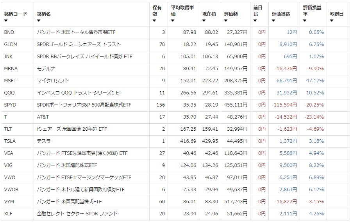The width and height of the screenshot is (352, 222).
Task: Click the current price 223.72
Action: pos(210,81)
